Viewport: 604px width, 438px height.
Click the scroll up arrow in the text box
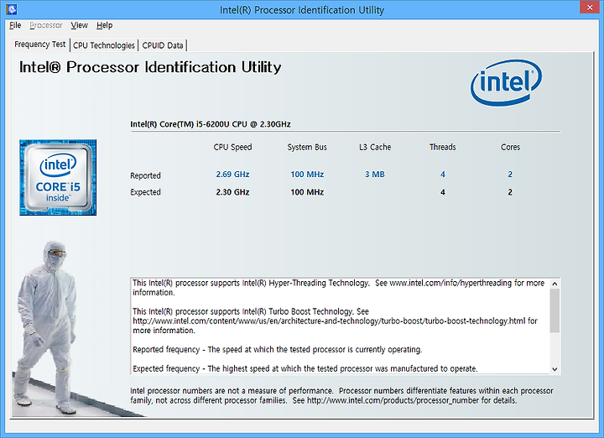[x=555, y=284]
